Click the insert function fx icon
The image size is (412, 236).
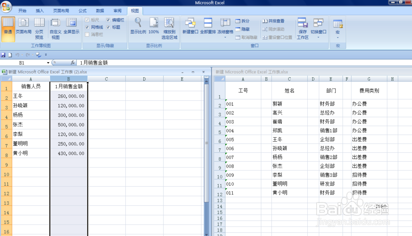coord(73,63)
